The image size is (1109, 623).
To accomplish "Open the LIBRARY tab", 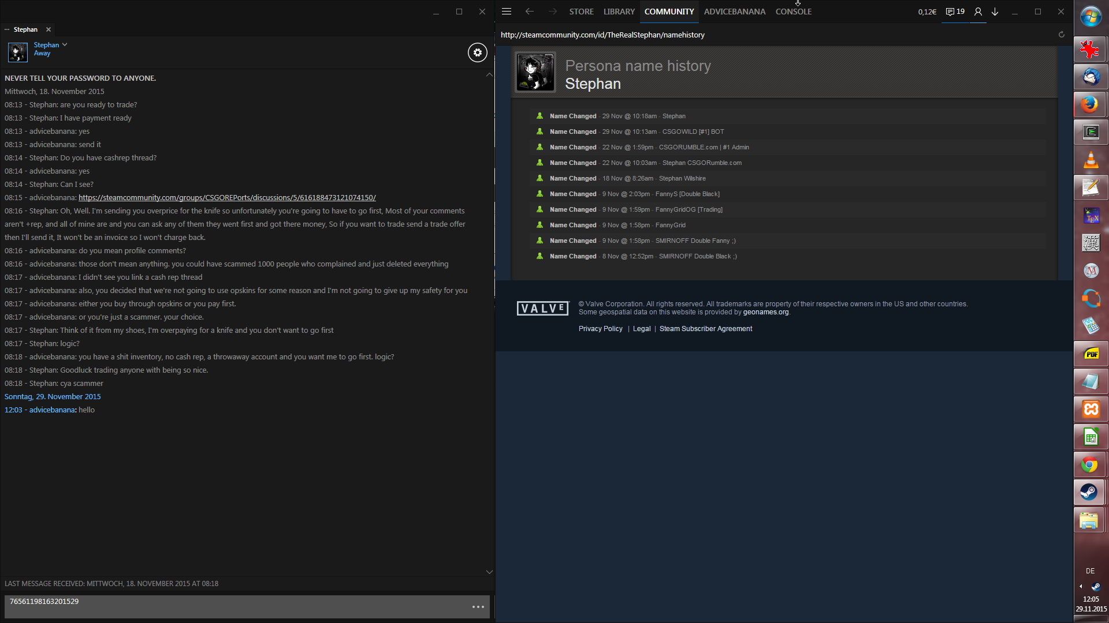I will pyautogui.click(x=619, y=12).
